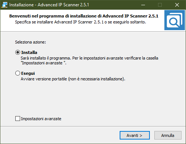The image size is (186, 144).
Task: Click the bold Installa option label
Action: coord(29,52)
